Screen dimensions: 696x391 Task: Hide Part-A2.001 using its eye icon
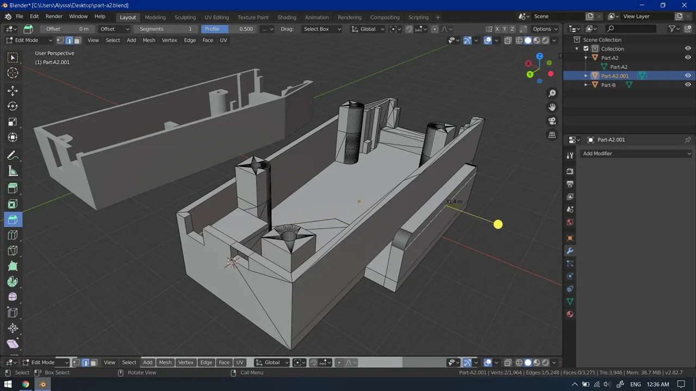click(x=688, y=76)
